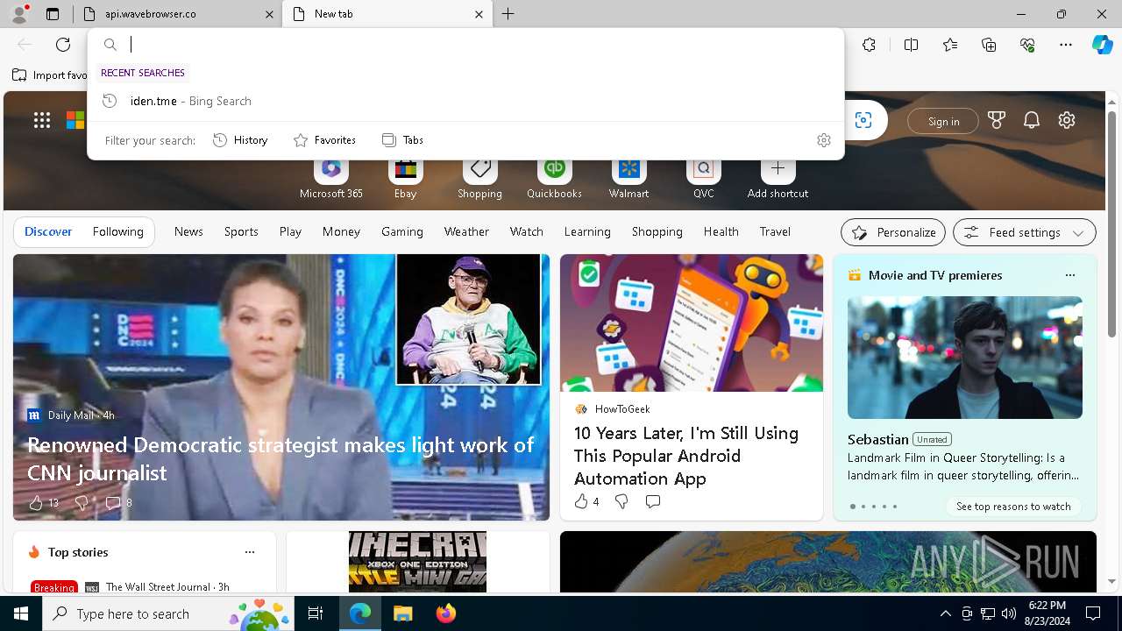The image size is (1122, 631).
Task: Click the Sign in button
Action: [x=943, y=121]
